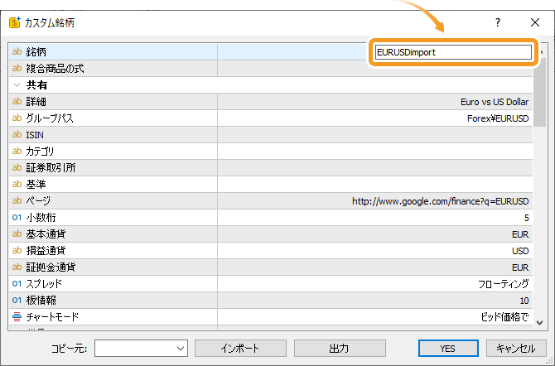The height and width of the screenshot is (366, 555).
Task: Select the Forex¥EURUSD group path value
Action: click(x=498, y=118)
